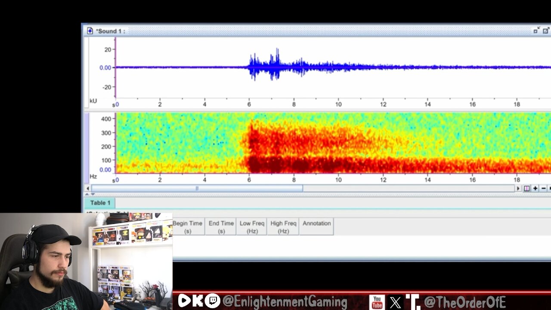The height and width of the screenshot is (310, 551).
Task: Expand the pane using the small down arrow
Action: pos(92,194)
